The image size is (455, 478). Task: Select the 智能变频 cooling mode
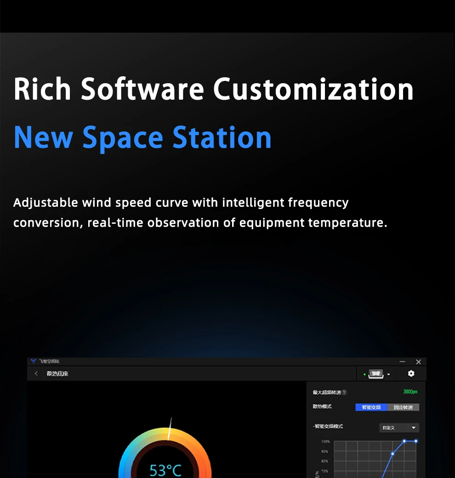pyautogui.click(x=371, y=407)
